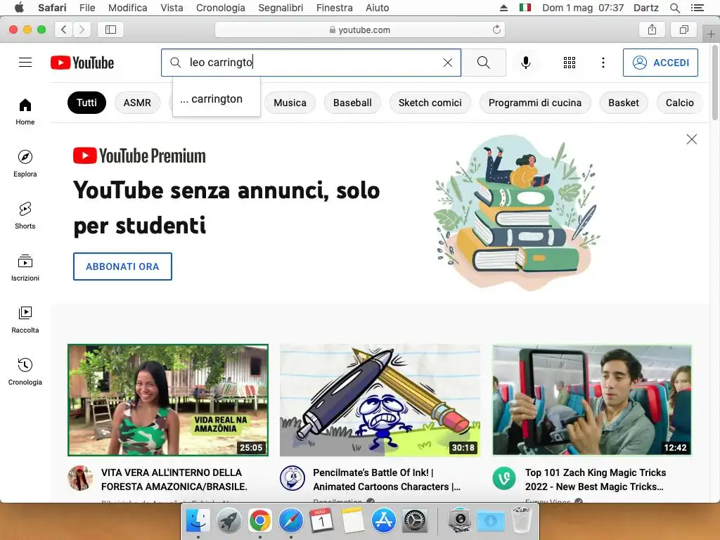Open the Modifica menu
Viewport: 720px width, 540px height.
[128, 8]
